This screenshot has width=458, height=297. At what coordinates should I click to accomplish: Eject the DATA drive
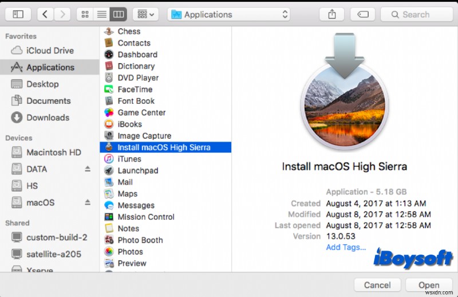(x=88, y=169)
